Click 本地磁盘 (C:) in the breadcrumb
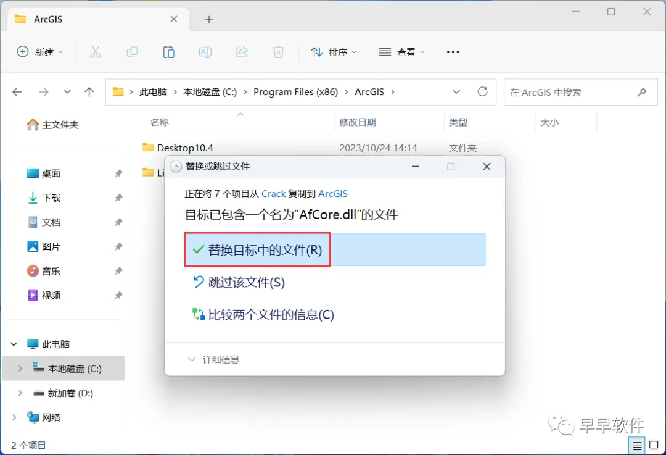Viewport: 666px width, 455px height. (x=210, y=92)
